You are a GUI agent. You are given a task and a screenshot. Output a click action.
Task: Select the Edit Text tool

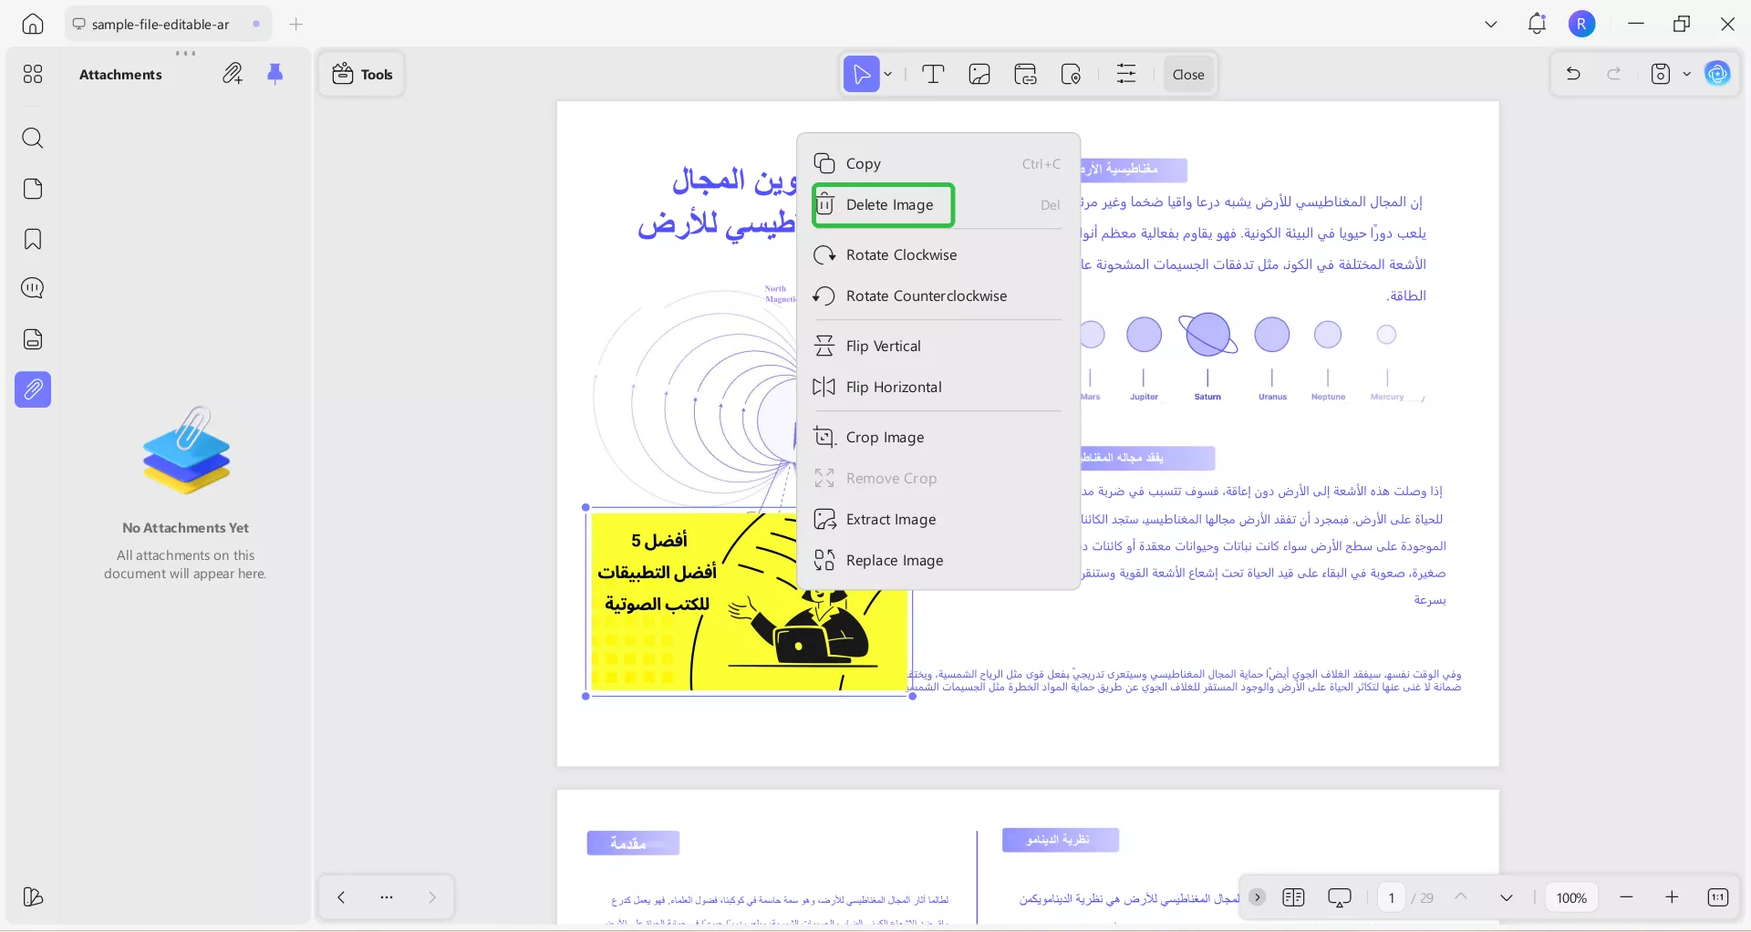pyautogui.click(x=933, y=74)
